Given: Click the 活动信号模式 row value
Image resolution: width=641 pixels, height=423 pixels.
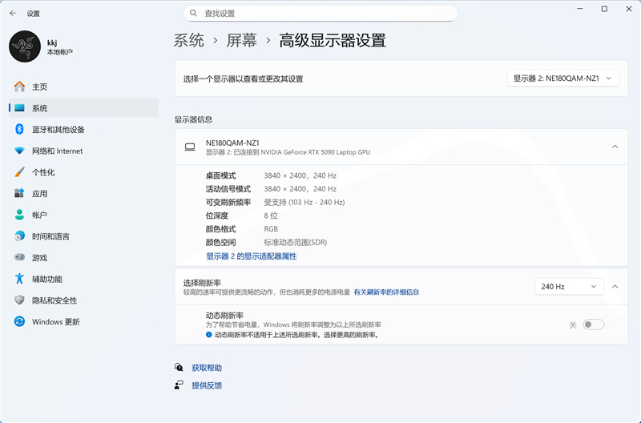Looking at the screenshot, I should click(300, 189).
